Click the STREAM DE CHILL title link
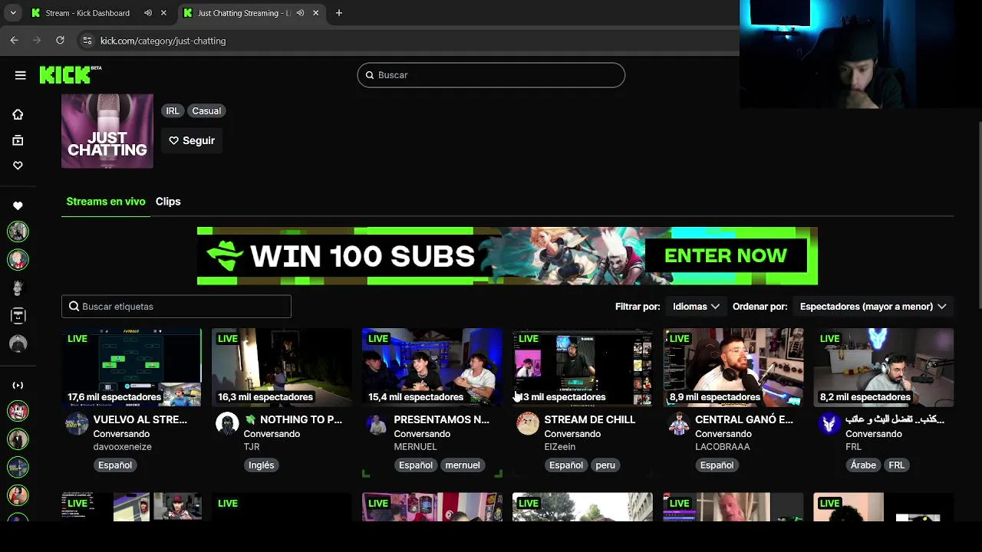Image resolution: width=982 pixels, height=552 pixels. (x=589, y=420)
